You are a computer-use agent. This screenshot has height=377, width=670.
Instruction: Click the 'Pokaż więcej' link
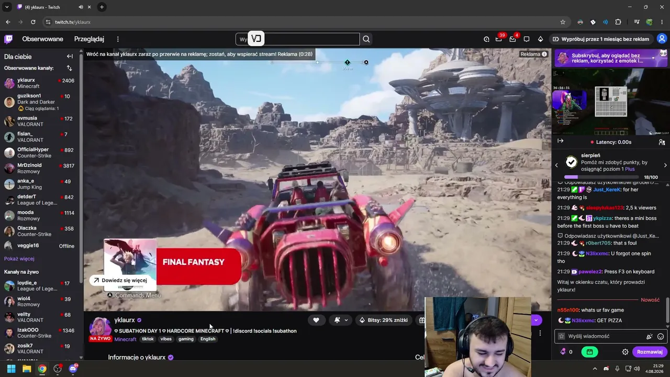[x=19, y=259]
